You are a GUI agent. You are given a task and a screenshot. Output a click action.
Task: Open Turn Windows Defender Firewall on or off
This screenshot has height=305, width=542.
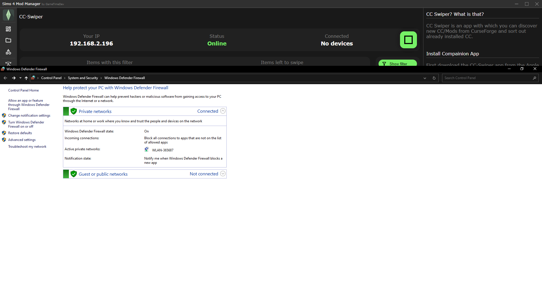coord(26,124)
